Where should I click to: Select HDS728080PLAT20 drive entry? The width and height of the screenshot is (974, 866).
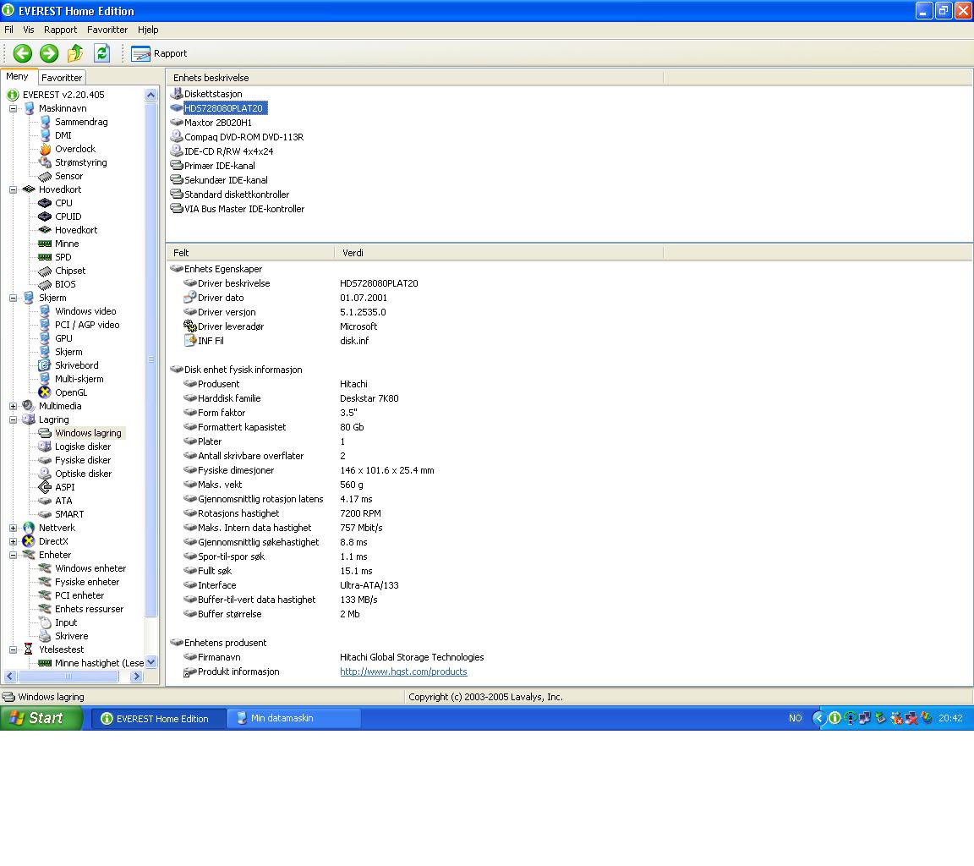[219, 108]
